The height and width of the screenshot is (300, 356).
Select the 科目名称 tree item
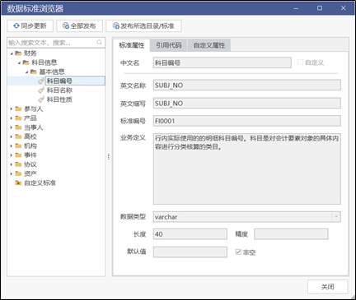pos(59,90)
